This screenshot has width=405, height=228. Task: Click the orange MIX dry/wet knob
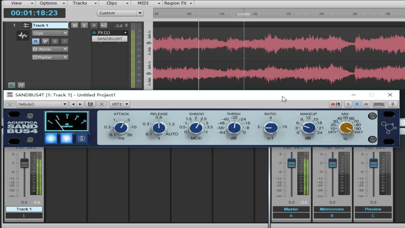pos(346,128)
